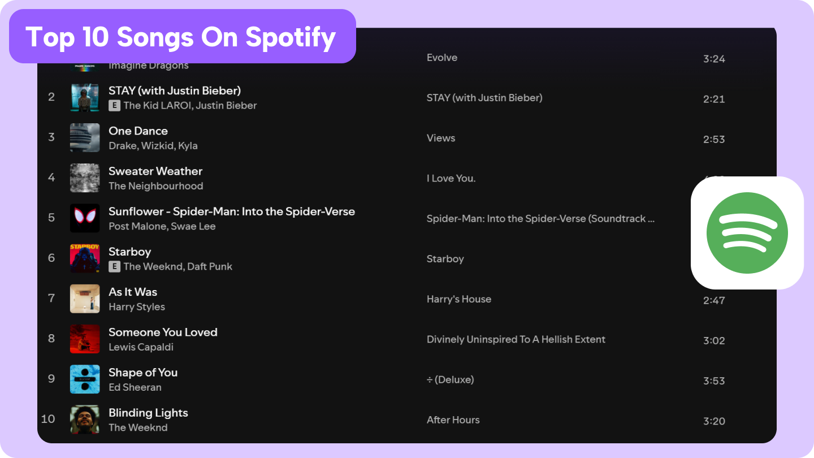
Task: Click the Blinding Lights album cover
Action: pos(85,420)
